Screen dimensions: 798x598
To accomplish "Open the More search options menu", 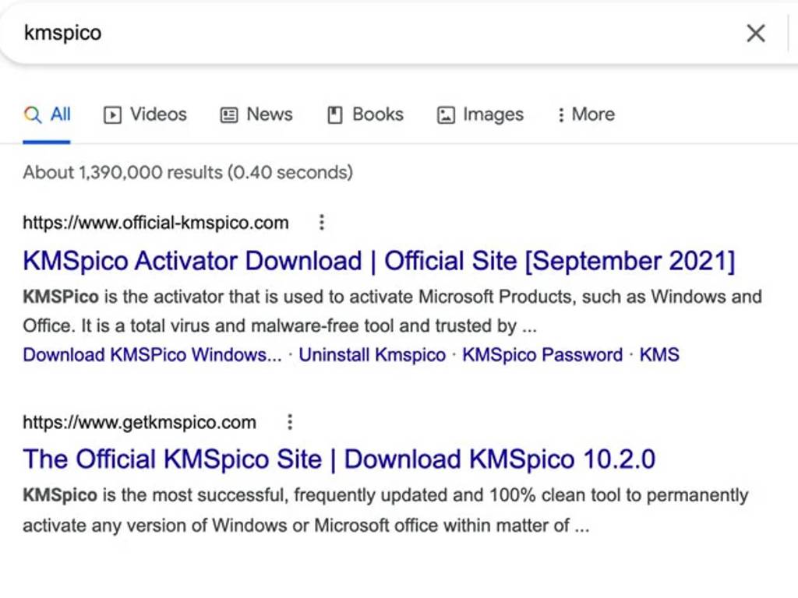I will tap(586, 114).
